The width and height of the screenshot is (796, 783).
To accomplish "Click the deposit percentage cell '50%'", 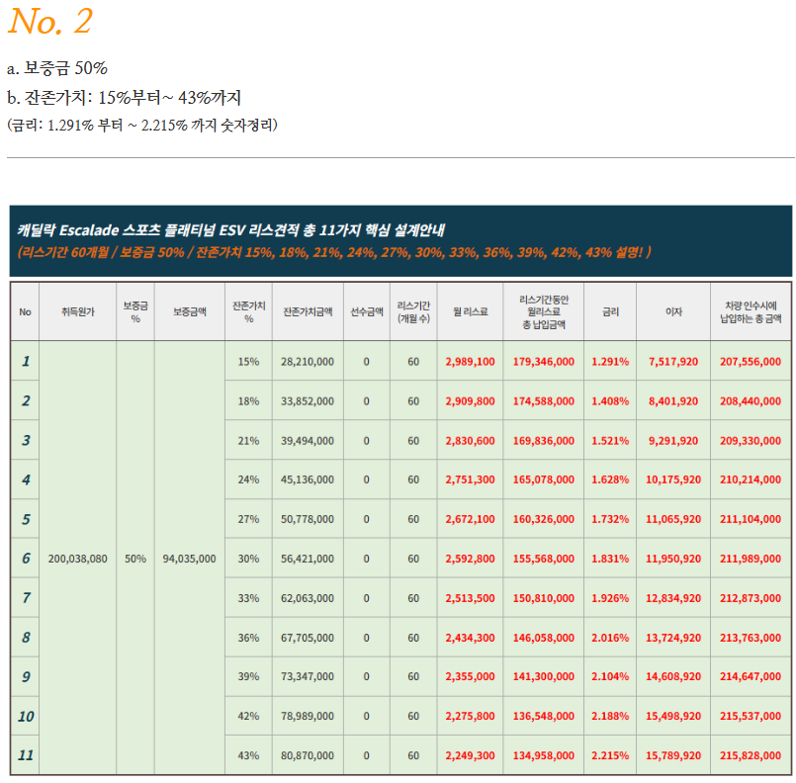I will [x=135, y=559].
